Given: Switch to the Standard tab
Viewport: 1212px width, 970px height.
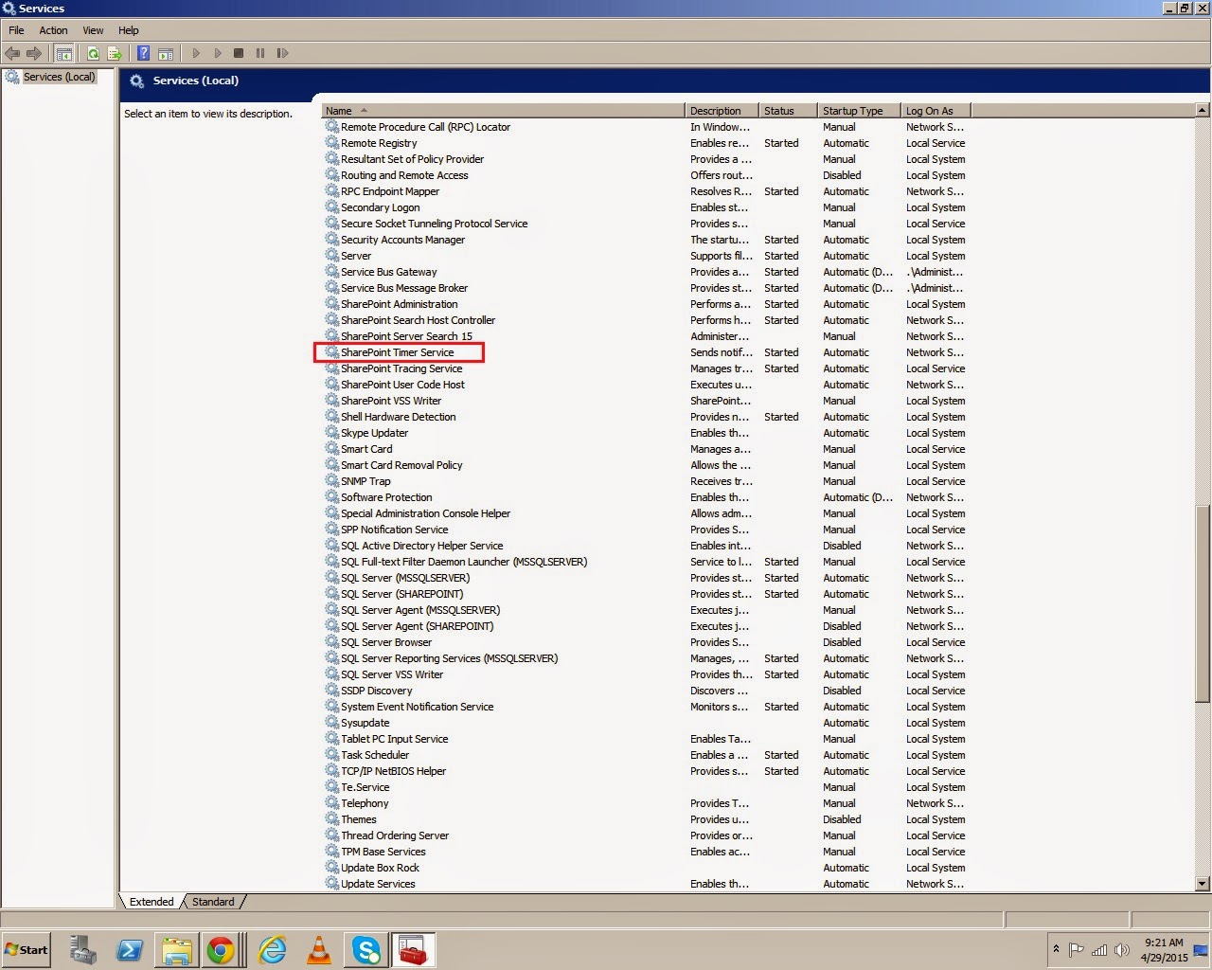Looking at the screenshot, I should [213, 902].
